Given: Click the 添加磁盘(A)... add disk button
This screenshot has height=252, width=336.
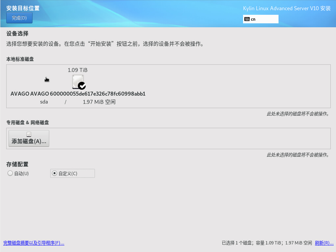Looking at the screenshot, I should click(x=29, y=138).
